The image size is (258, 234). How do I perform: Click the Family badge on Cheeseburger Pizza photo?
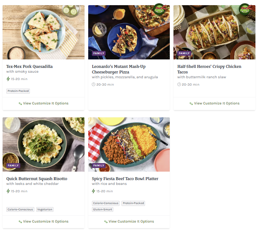99,54
